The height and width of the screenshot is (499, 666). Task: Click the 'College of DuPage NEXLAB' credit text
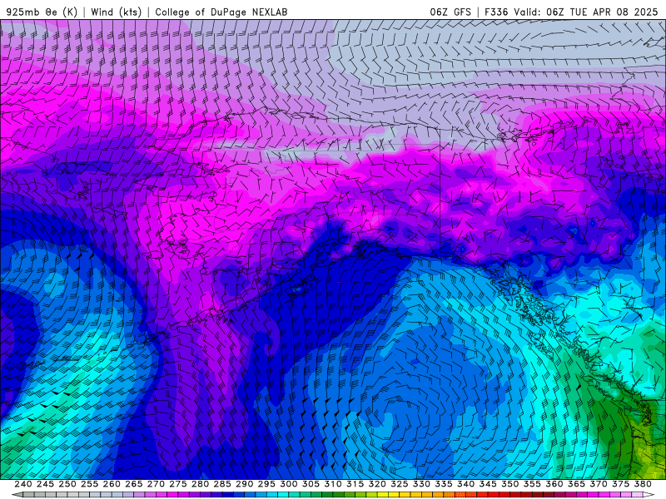point(221,12)
